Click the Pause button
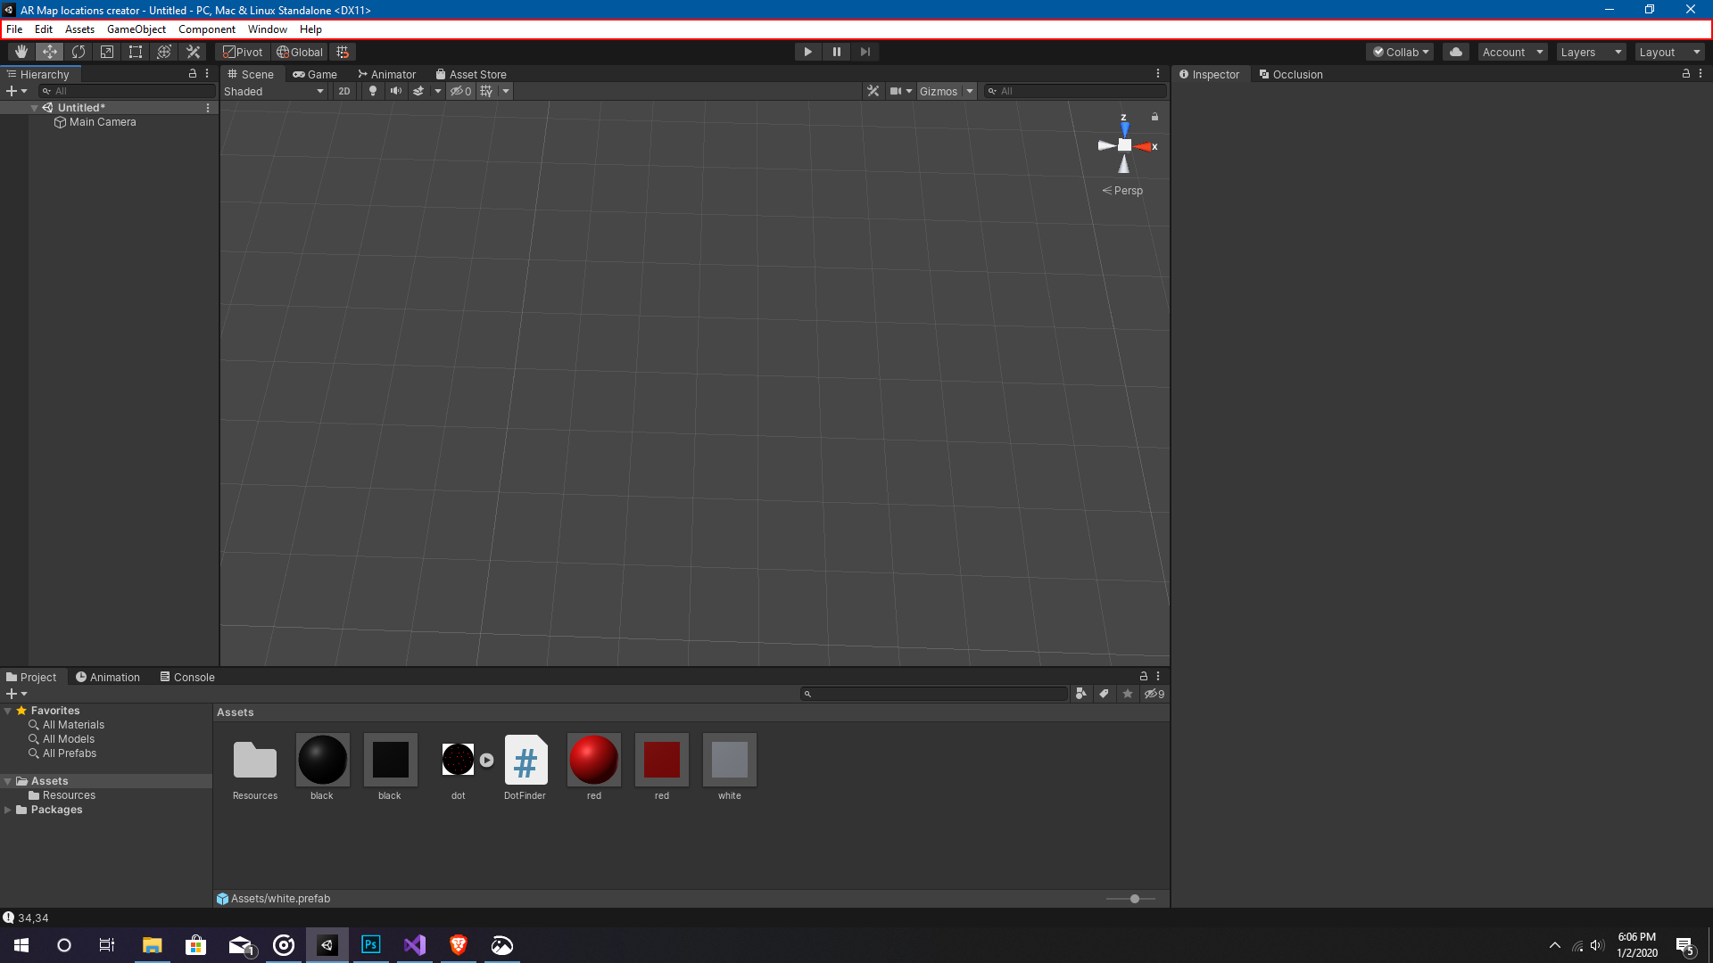Screen dimensions: 1713x963 tap(837, 52)
